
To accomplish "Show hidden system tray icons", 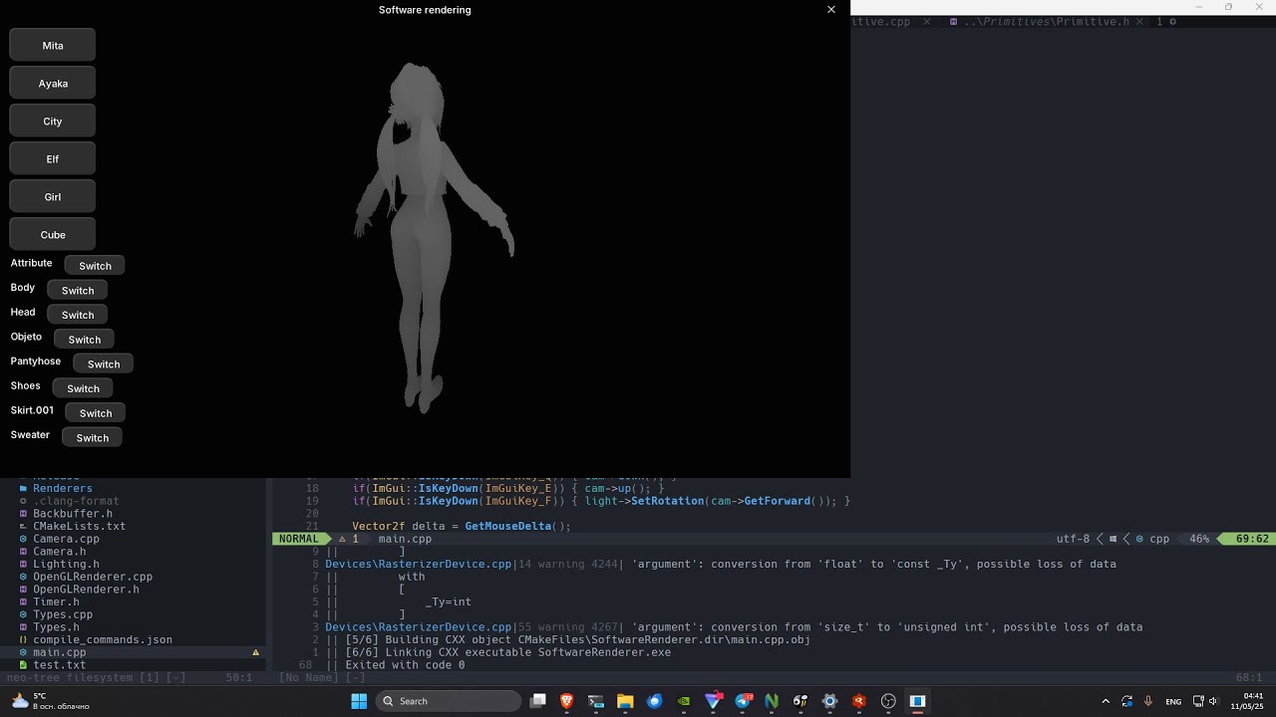I will (1106, 701).
